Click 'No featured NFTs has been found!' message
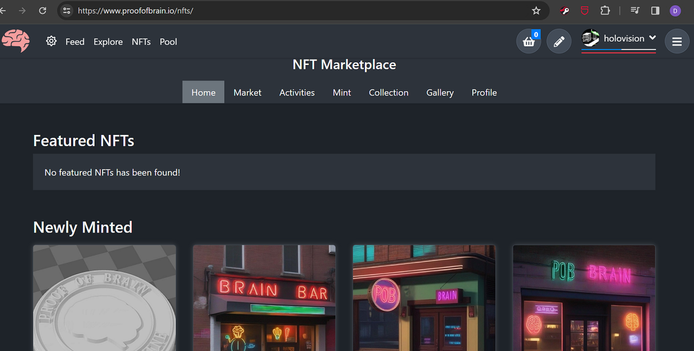This screenshot has width=694, height=351. click(x=112, y=172)
